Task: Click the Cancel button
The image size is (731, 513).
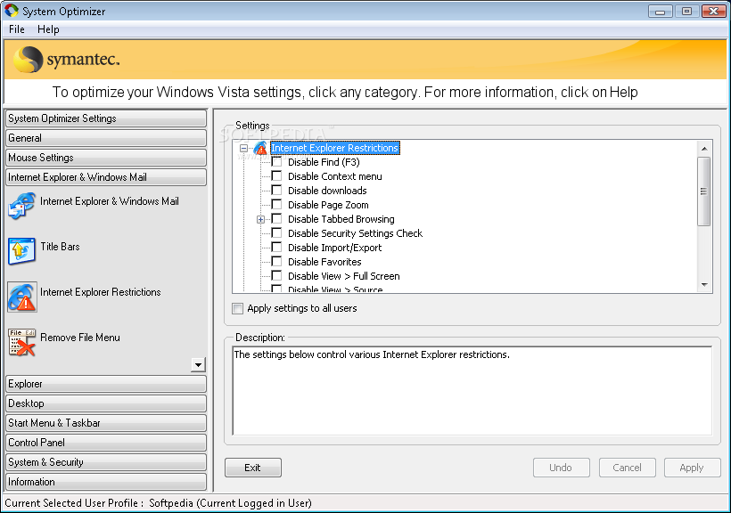Action: coord(627,468)
